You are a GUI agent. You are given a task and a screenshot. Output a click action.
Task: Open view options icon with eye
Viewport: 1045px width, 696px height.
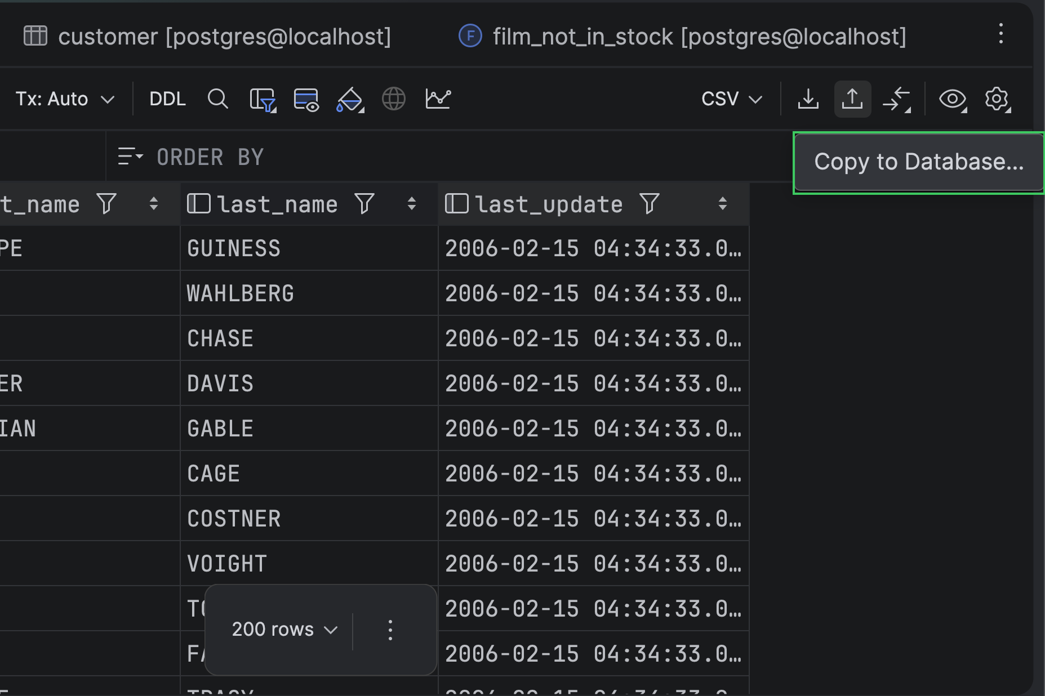coord(306,100)
